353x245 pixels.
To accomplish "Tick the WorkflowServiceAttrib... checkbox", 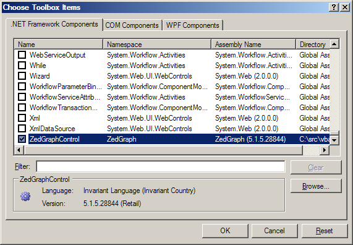I will (22, 97).
